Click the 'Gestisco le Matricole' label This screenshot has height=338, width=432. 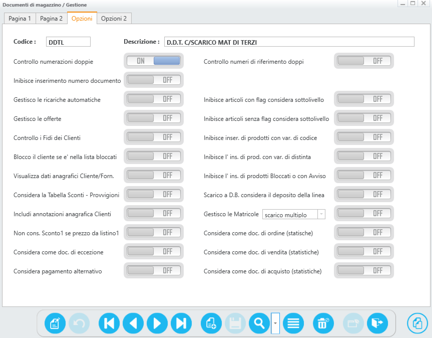coord(231,214)
